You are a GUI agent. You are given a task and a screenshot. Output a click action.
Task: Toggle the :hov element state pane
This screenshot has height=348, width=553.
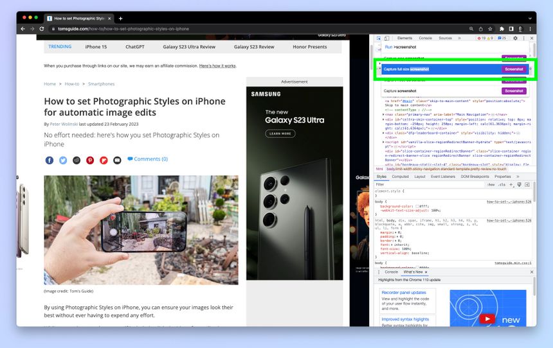point(491,184)
